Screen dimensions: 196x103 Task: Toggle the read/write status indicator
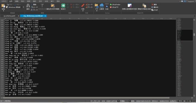[x=180, y=101]
